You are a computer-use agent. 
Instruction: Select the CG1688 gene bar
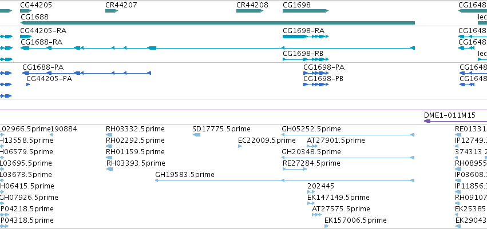coord(217,23)
